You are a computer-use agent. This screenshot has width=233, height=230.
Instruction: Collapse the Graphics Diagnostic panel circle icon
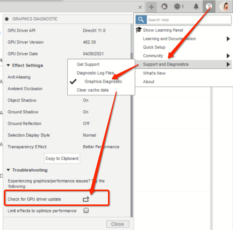click(x=7, y=19)
